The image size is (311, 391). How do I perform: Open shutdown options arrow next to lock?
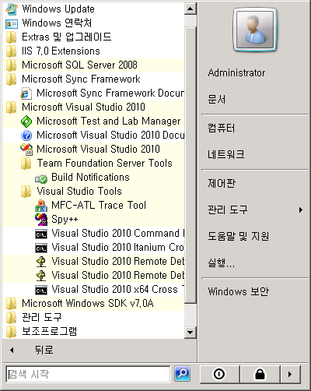290,374
